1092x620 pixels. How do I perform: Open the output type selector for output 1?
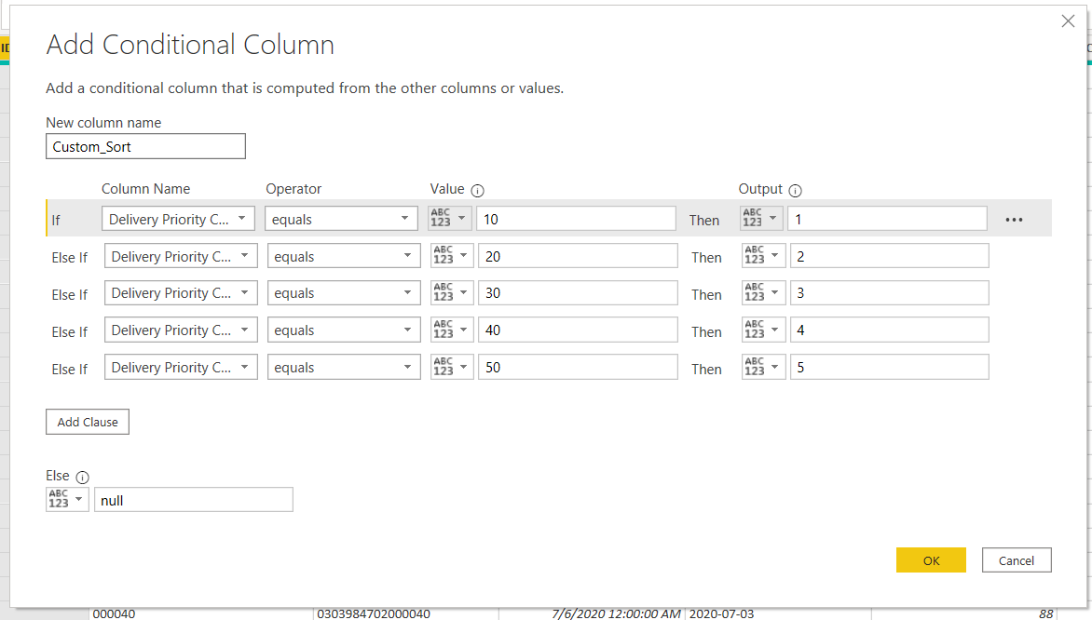(x=762, y=219)
